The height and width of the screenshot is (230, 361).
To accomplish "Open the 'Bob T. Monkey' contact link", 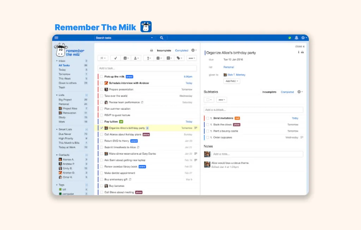I will (236, 75).
